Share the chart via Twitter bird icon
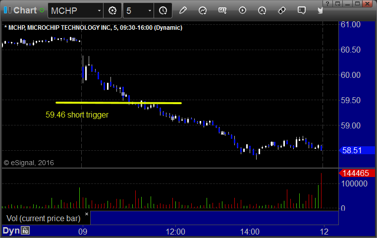 tap(320, 10)
